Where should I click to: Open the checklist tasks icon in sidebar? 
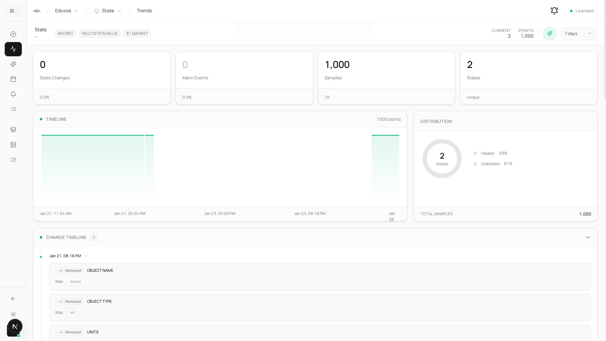pyautogui.click(x=13, y=160)
